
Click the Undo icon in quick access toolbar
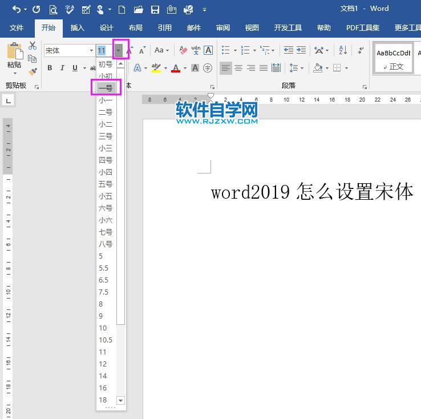click(x=17, y=10)
